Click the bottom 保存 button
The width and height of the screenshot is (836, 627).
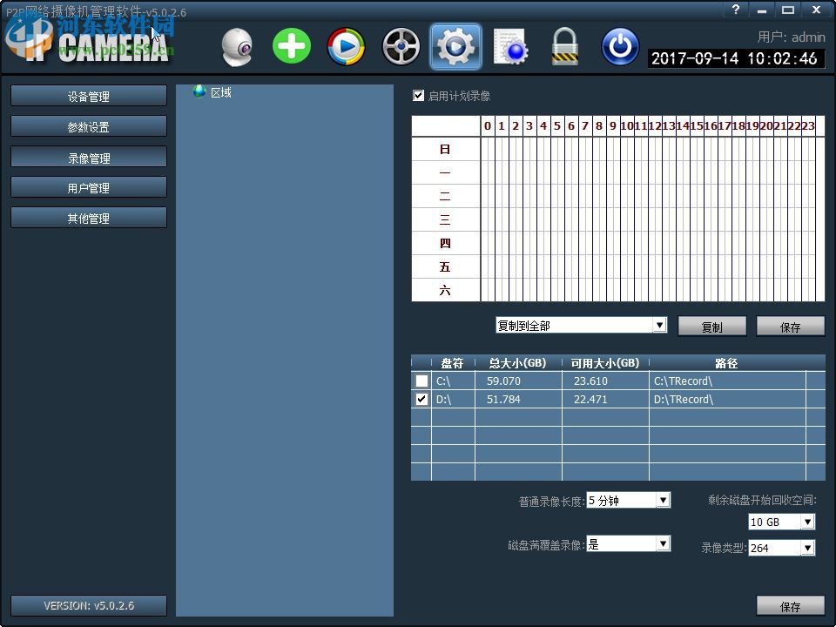pyautogui.click(x=790, y=606)
